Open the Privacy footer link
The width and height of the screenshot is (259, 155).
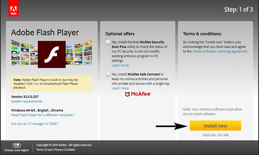pyautogui.click(x=58, y=150)
